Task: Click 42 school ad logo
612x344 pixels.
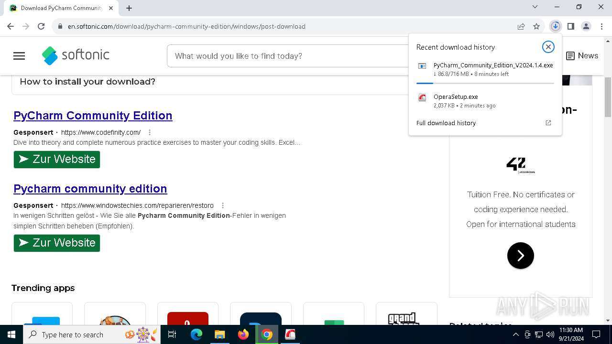Action: (x=520, y=165)
